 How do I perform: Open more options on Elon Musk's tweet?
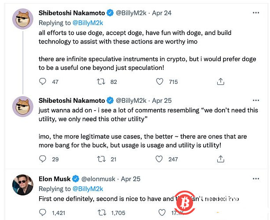256,179
